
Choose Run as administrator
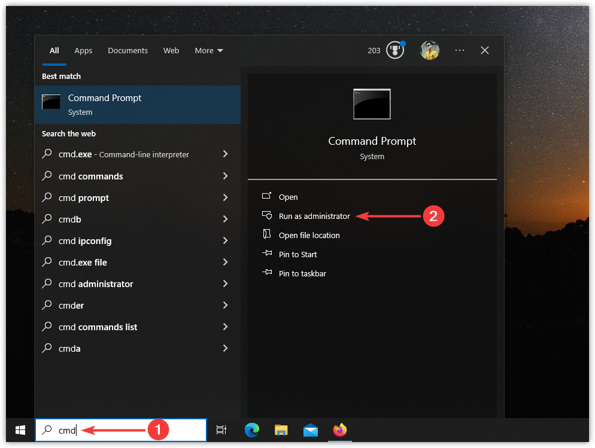click(314, 216)
